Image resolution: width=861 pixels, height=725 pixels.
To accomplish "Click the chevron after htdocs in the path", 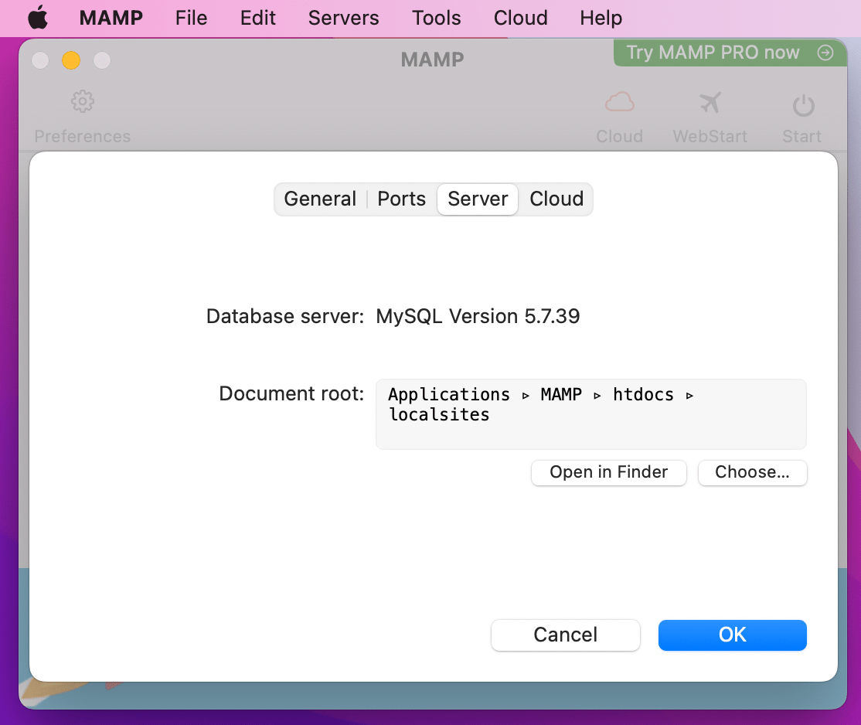I will [689, 395].
